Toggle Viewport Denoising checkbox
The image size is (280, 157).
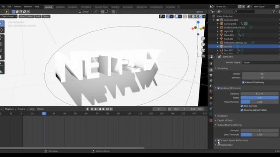point(243,82)
